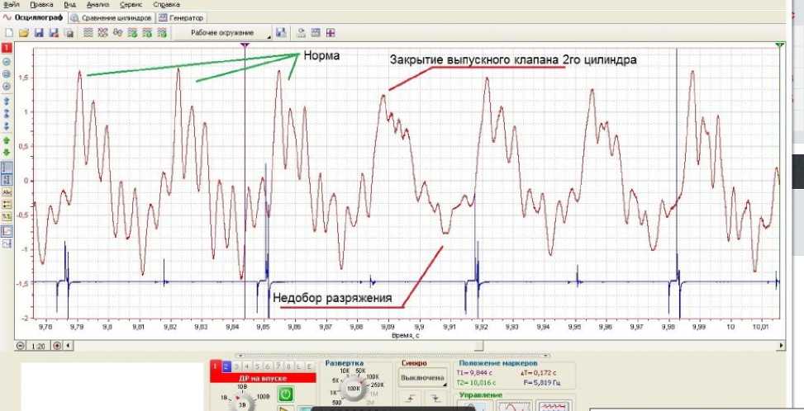Click the last green waveform-export icon
This screenshot has width=804, height=411.
coord(162,33)
